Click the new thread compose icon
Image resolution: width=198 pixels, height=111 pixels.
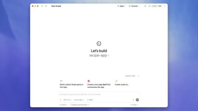coord(46,6)
